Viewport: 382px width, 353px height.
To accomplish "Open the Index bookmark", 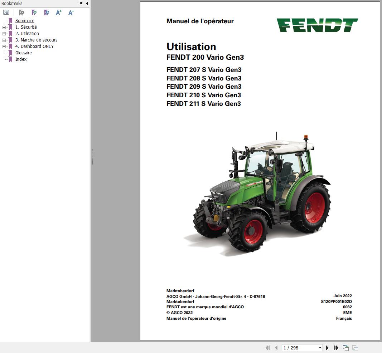I will point(21,59).
